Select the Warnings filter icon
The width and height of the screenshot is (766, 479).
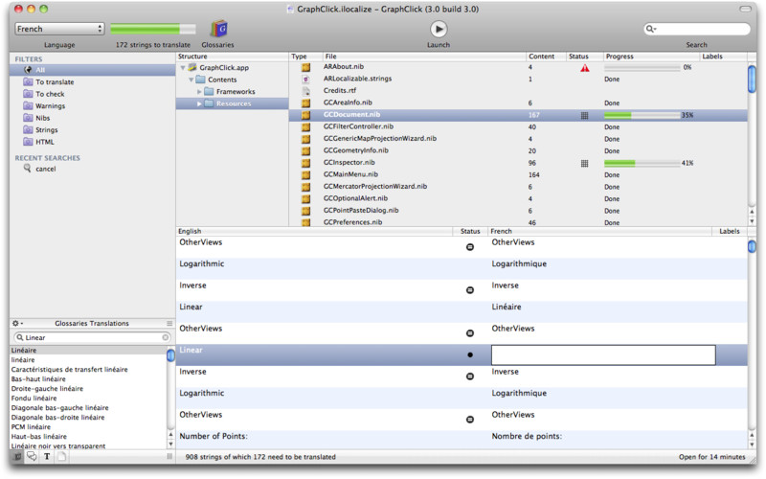coord(28,105)
